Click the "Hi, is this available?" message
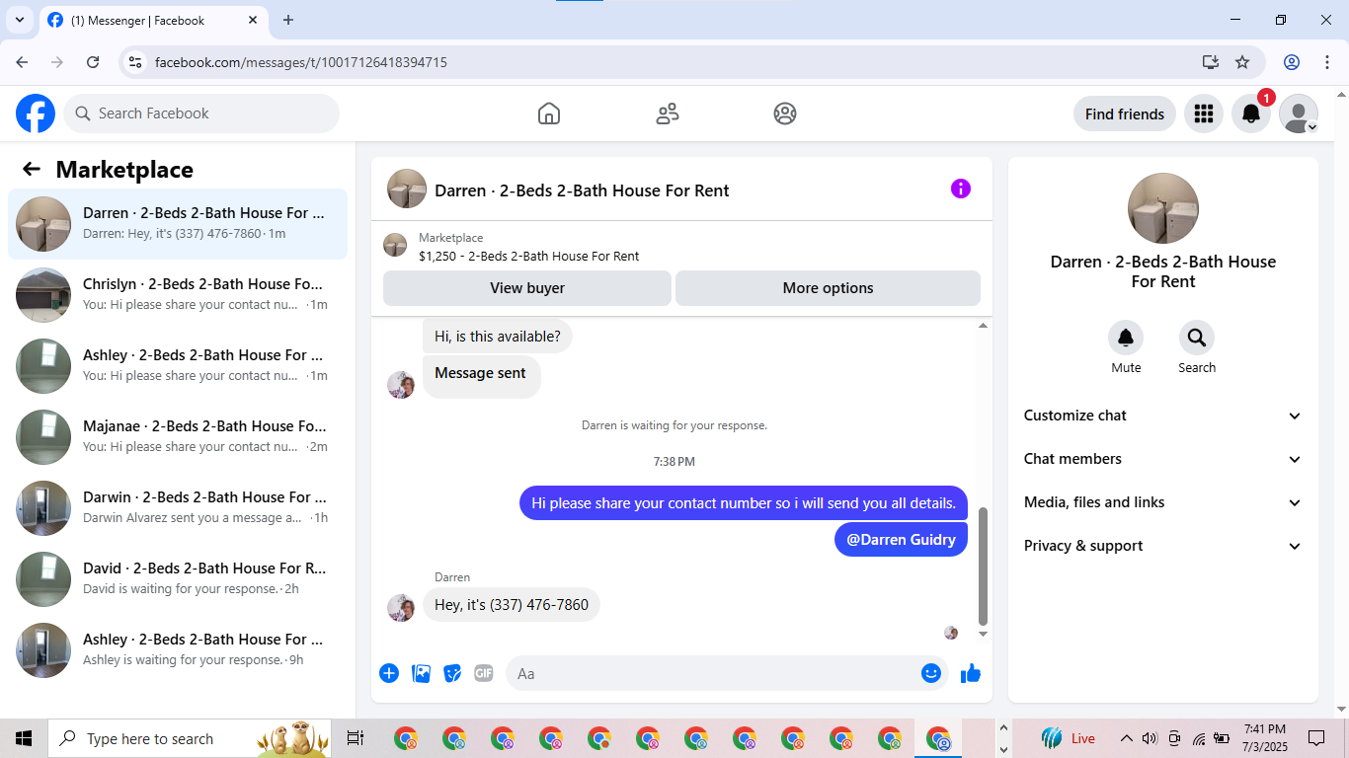Viewport: 1349px width, 758px height. click(x=498, y=337)
